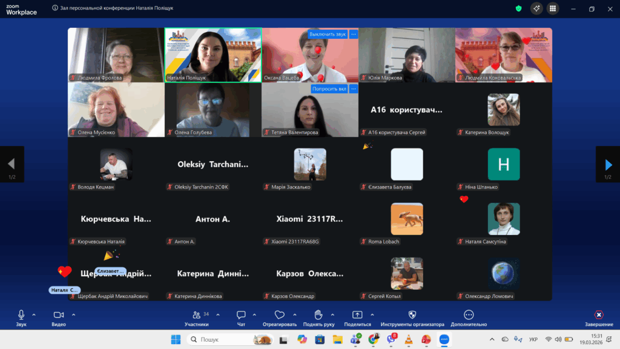This screenshot has width=620, height=349.
Task: Expand video options arrow beside Видео
Action: (73, 314)
